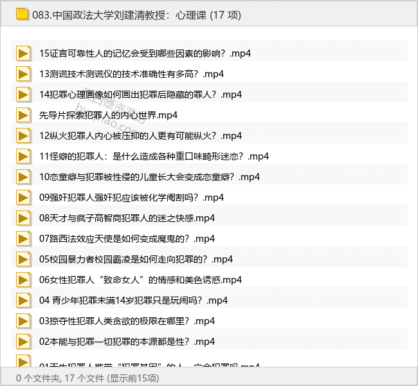
Task: Select file 先导片探索犯罪人的内心世界.mp4
Action: click(108, 115)
